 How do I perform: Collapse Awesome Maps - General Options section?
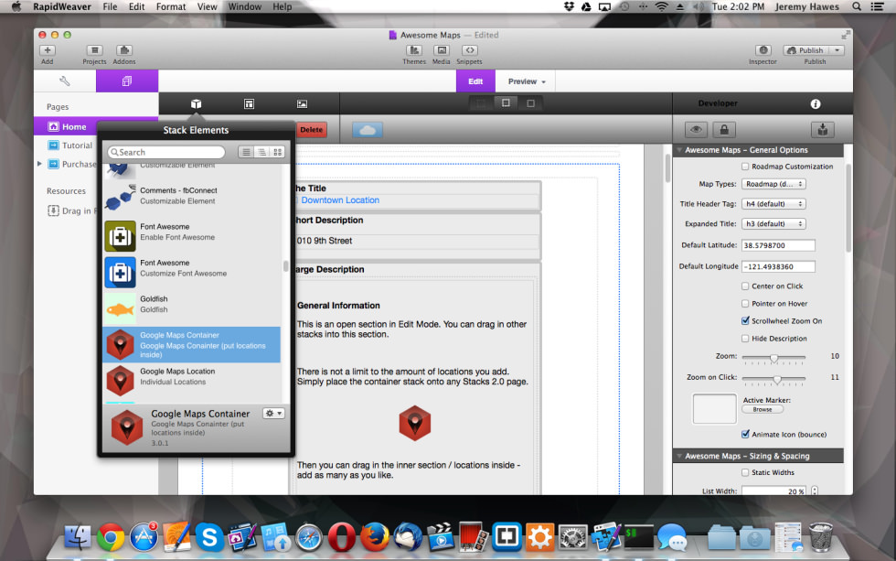click(x=679, y=150)
